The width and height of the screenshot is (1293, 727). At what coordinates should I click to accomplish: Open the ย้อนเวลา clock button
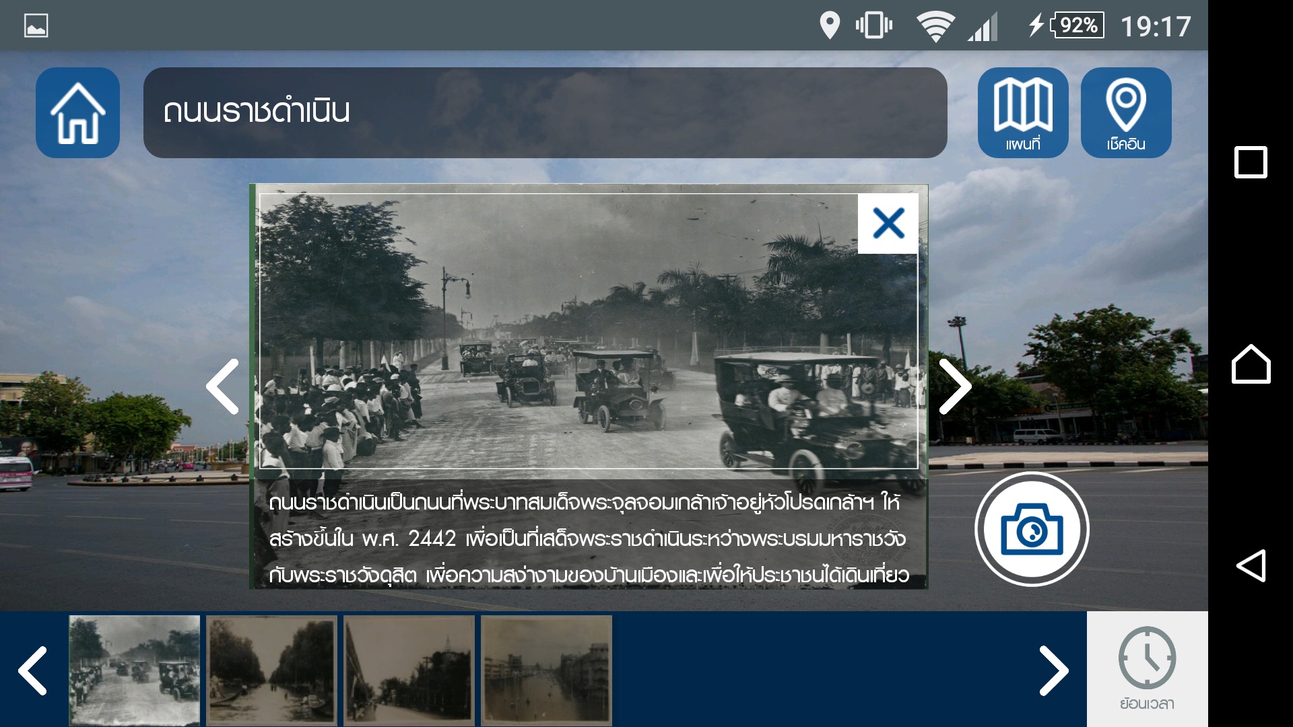pos(1147,669)
